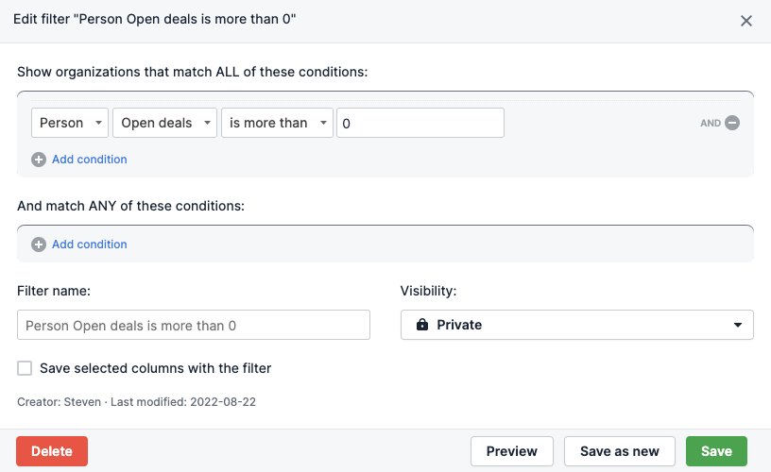The height and width of the screenshot is (472, 771).
Task: Click Add condition link in ANY section
Action: (90, 244)
